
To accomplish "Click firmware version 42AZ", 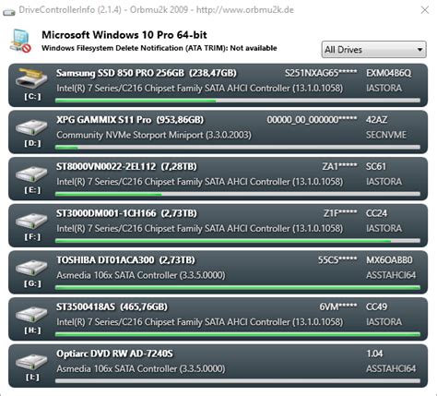I will coord(376,120).
